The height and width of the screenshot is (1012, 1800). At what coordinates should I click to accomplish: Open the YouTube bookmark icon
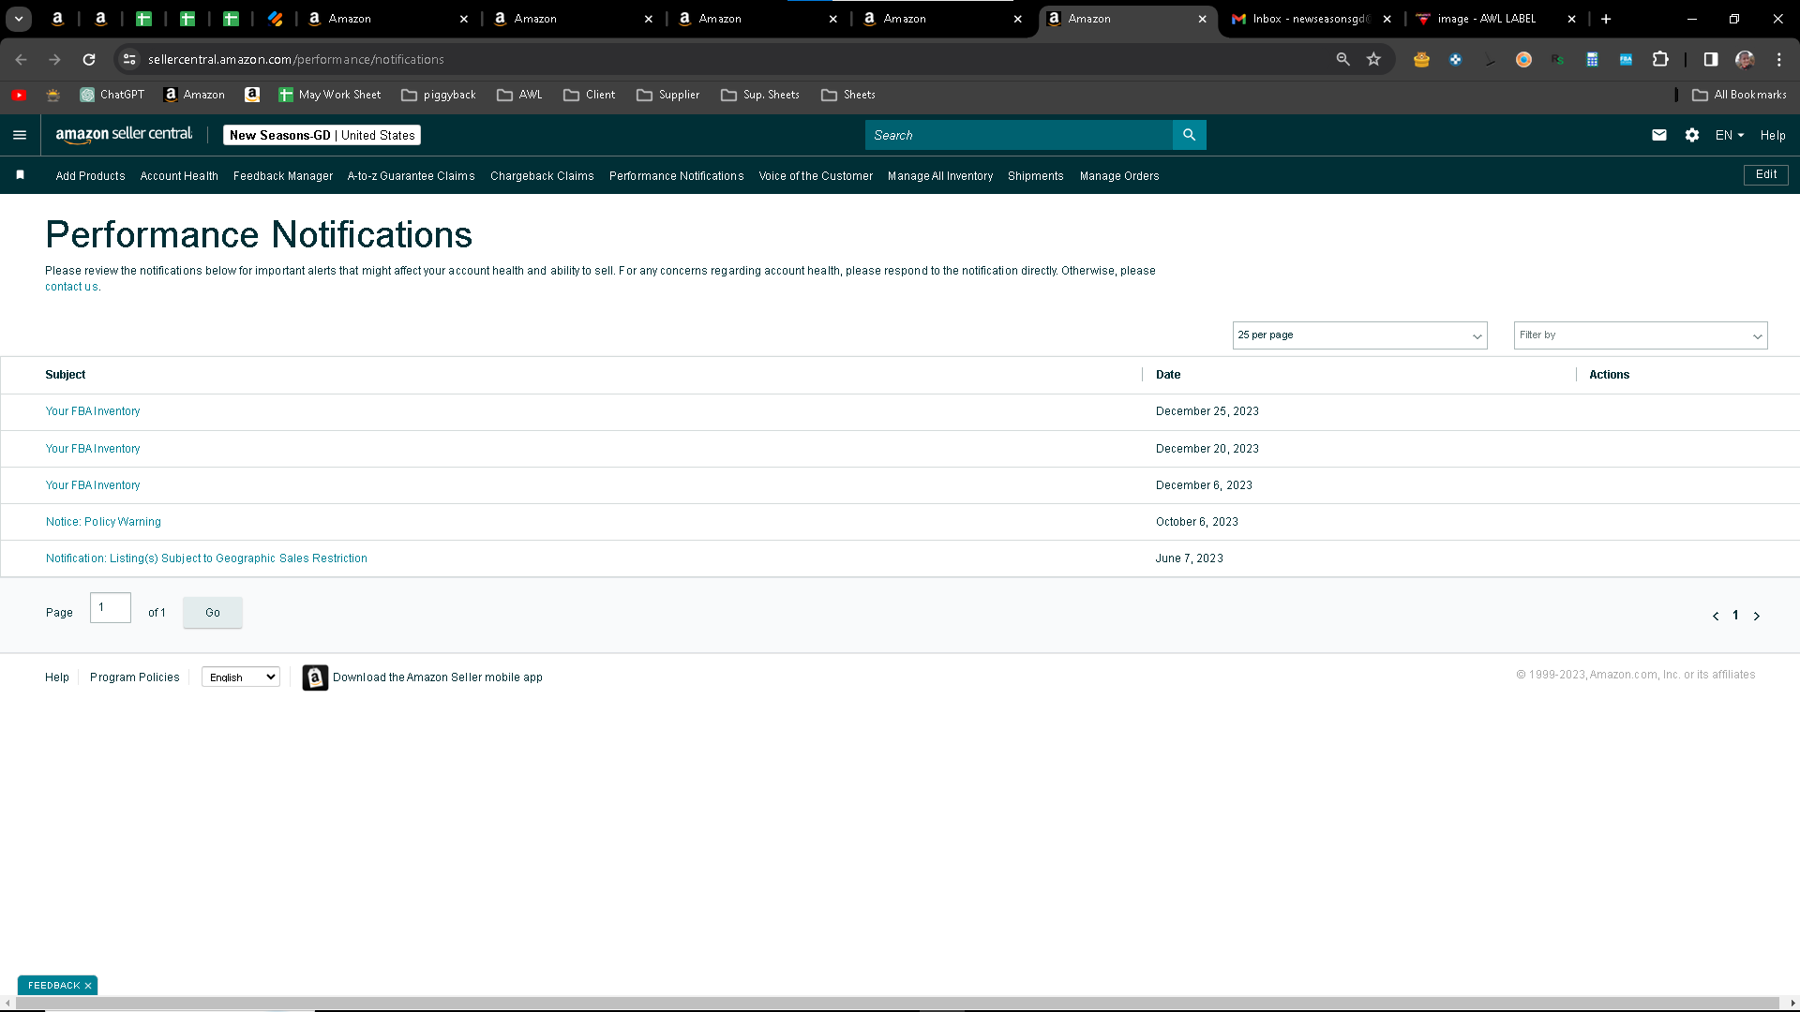[x=19, y=95]
